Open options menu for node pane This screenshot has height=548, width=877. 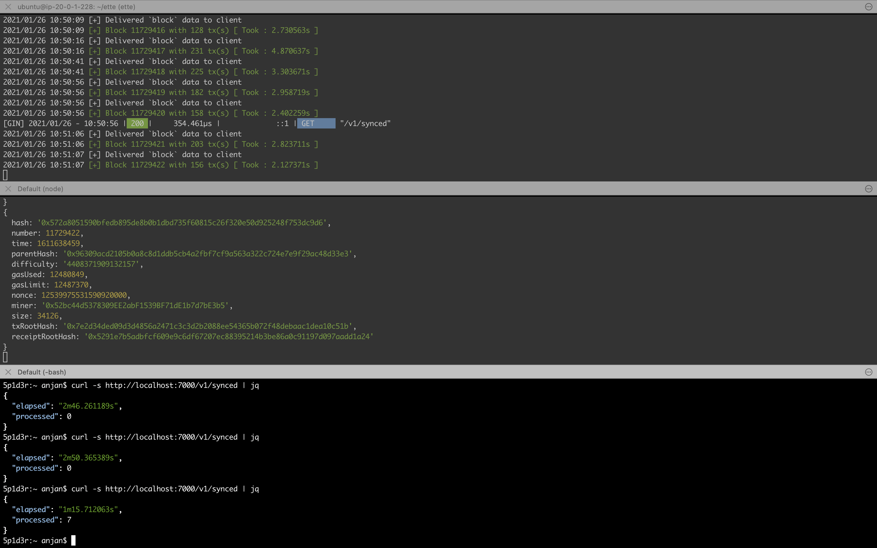pyautogui.click(x=868, y=188)
